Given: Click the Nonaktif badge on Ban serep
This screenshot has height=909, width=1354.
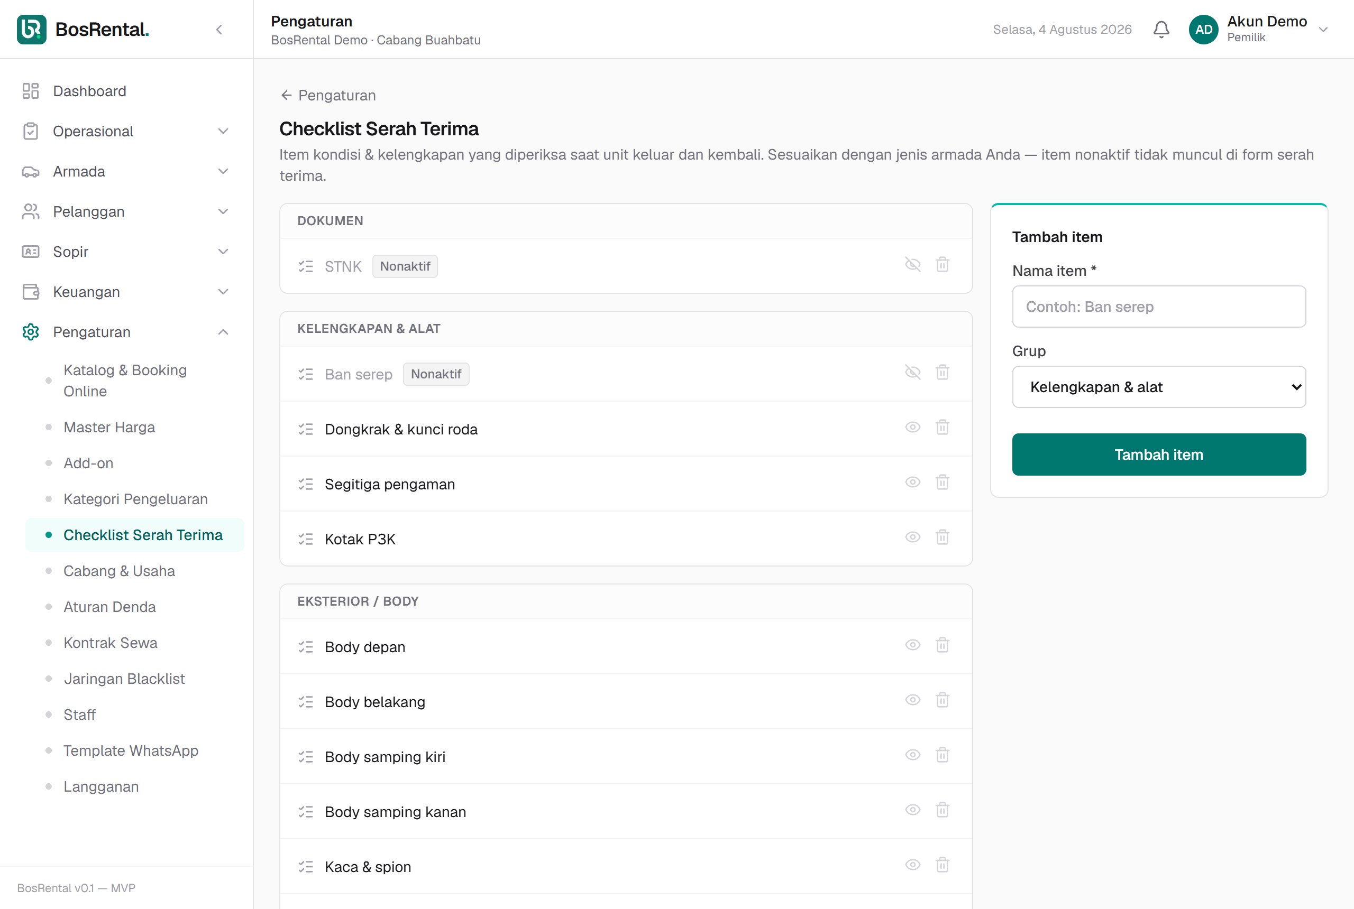Looking at the screenshot, I should click(x=436, y=374).
